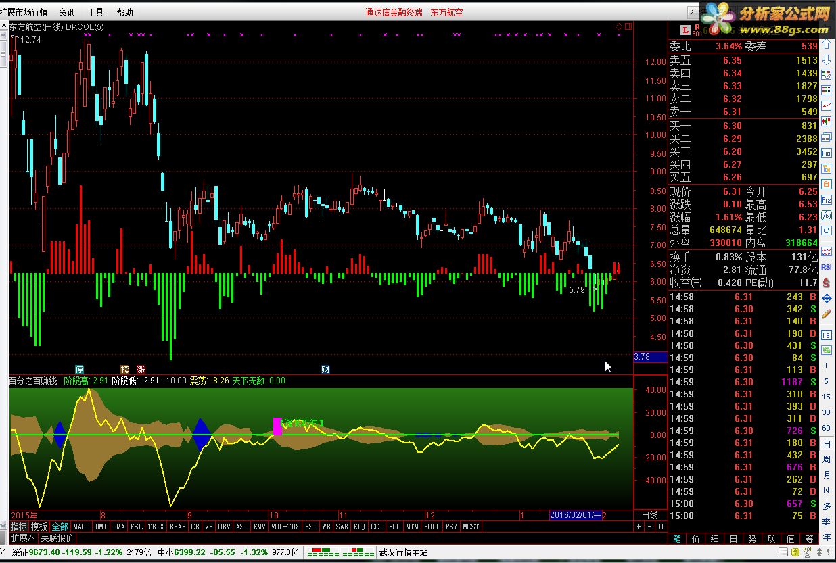836x563 pixels.
Task: Click the up arrow icon in right toolbar
Action: pos(827,44)
